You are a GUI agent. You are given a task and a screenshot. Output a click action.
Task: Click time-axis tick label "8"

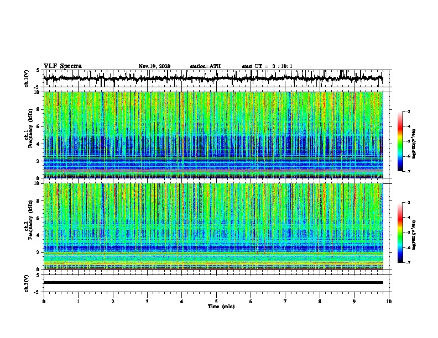pyautogui.click(x=320, y=302)
